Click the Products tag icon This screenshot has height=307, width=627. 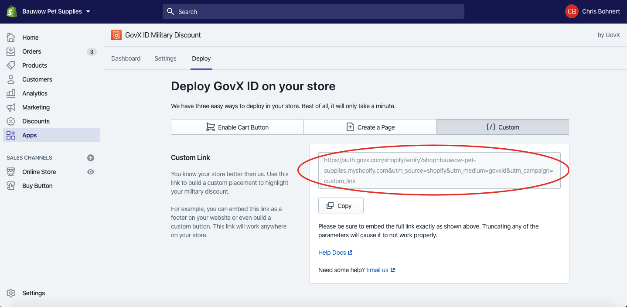pyautogui.click(x=11, y=65)
